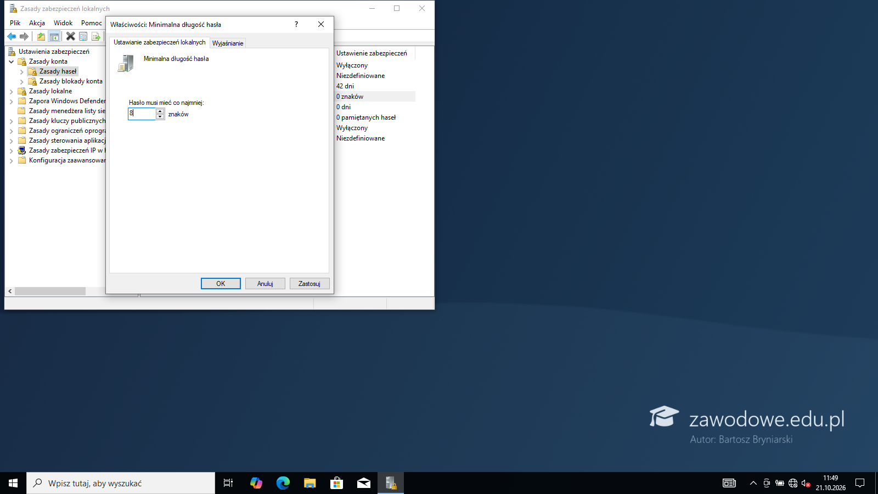The image size is (878, 494).
Task: Click the Zastosuj button
Action: [x=309, y=283]
